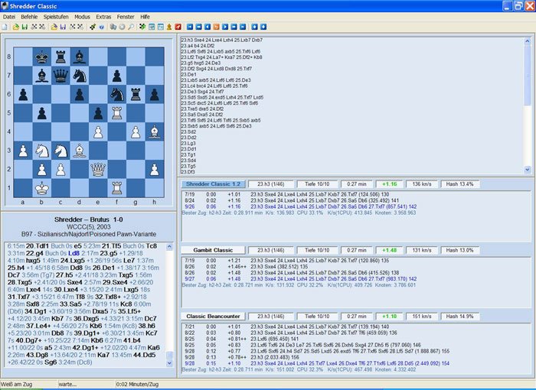This screenshot has height=390, width=536.
Task: Click the green floppy disk save icon
Action: (x=25, y=27)
